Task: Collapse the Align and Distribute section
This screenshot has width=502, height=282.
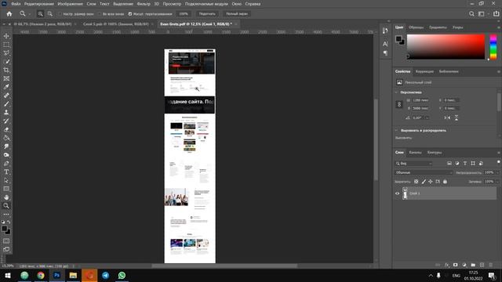Action: (x=396, y=131)
